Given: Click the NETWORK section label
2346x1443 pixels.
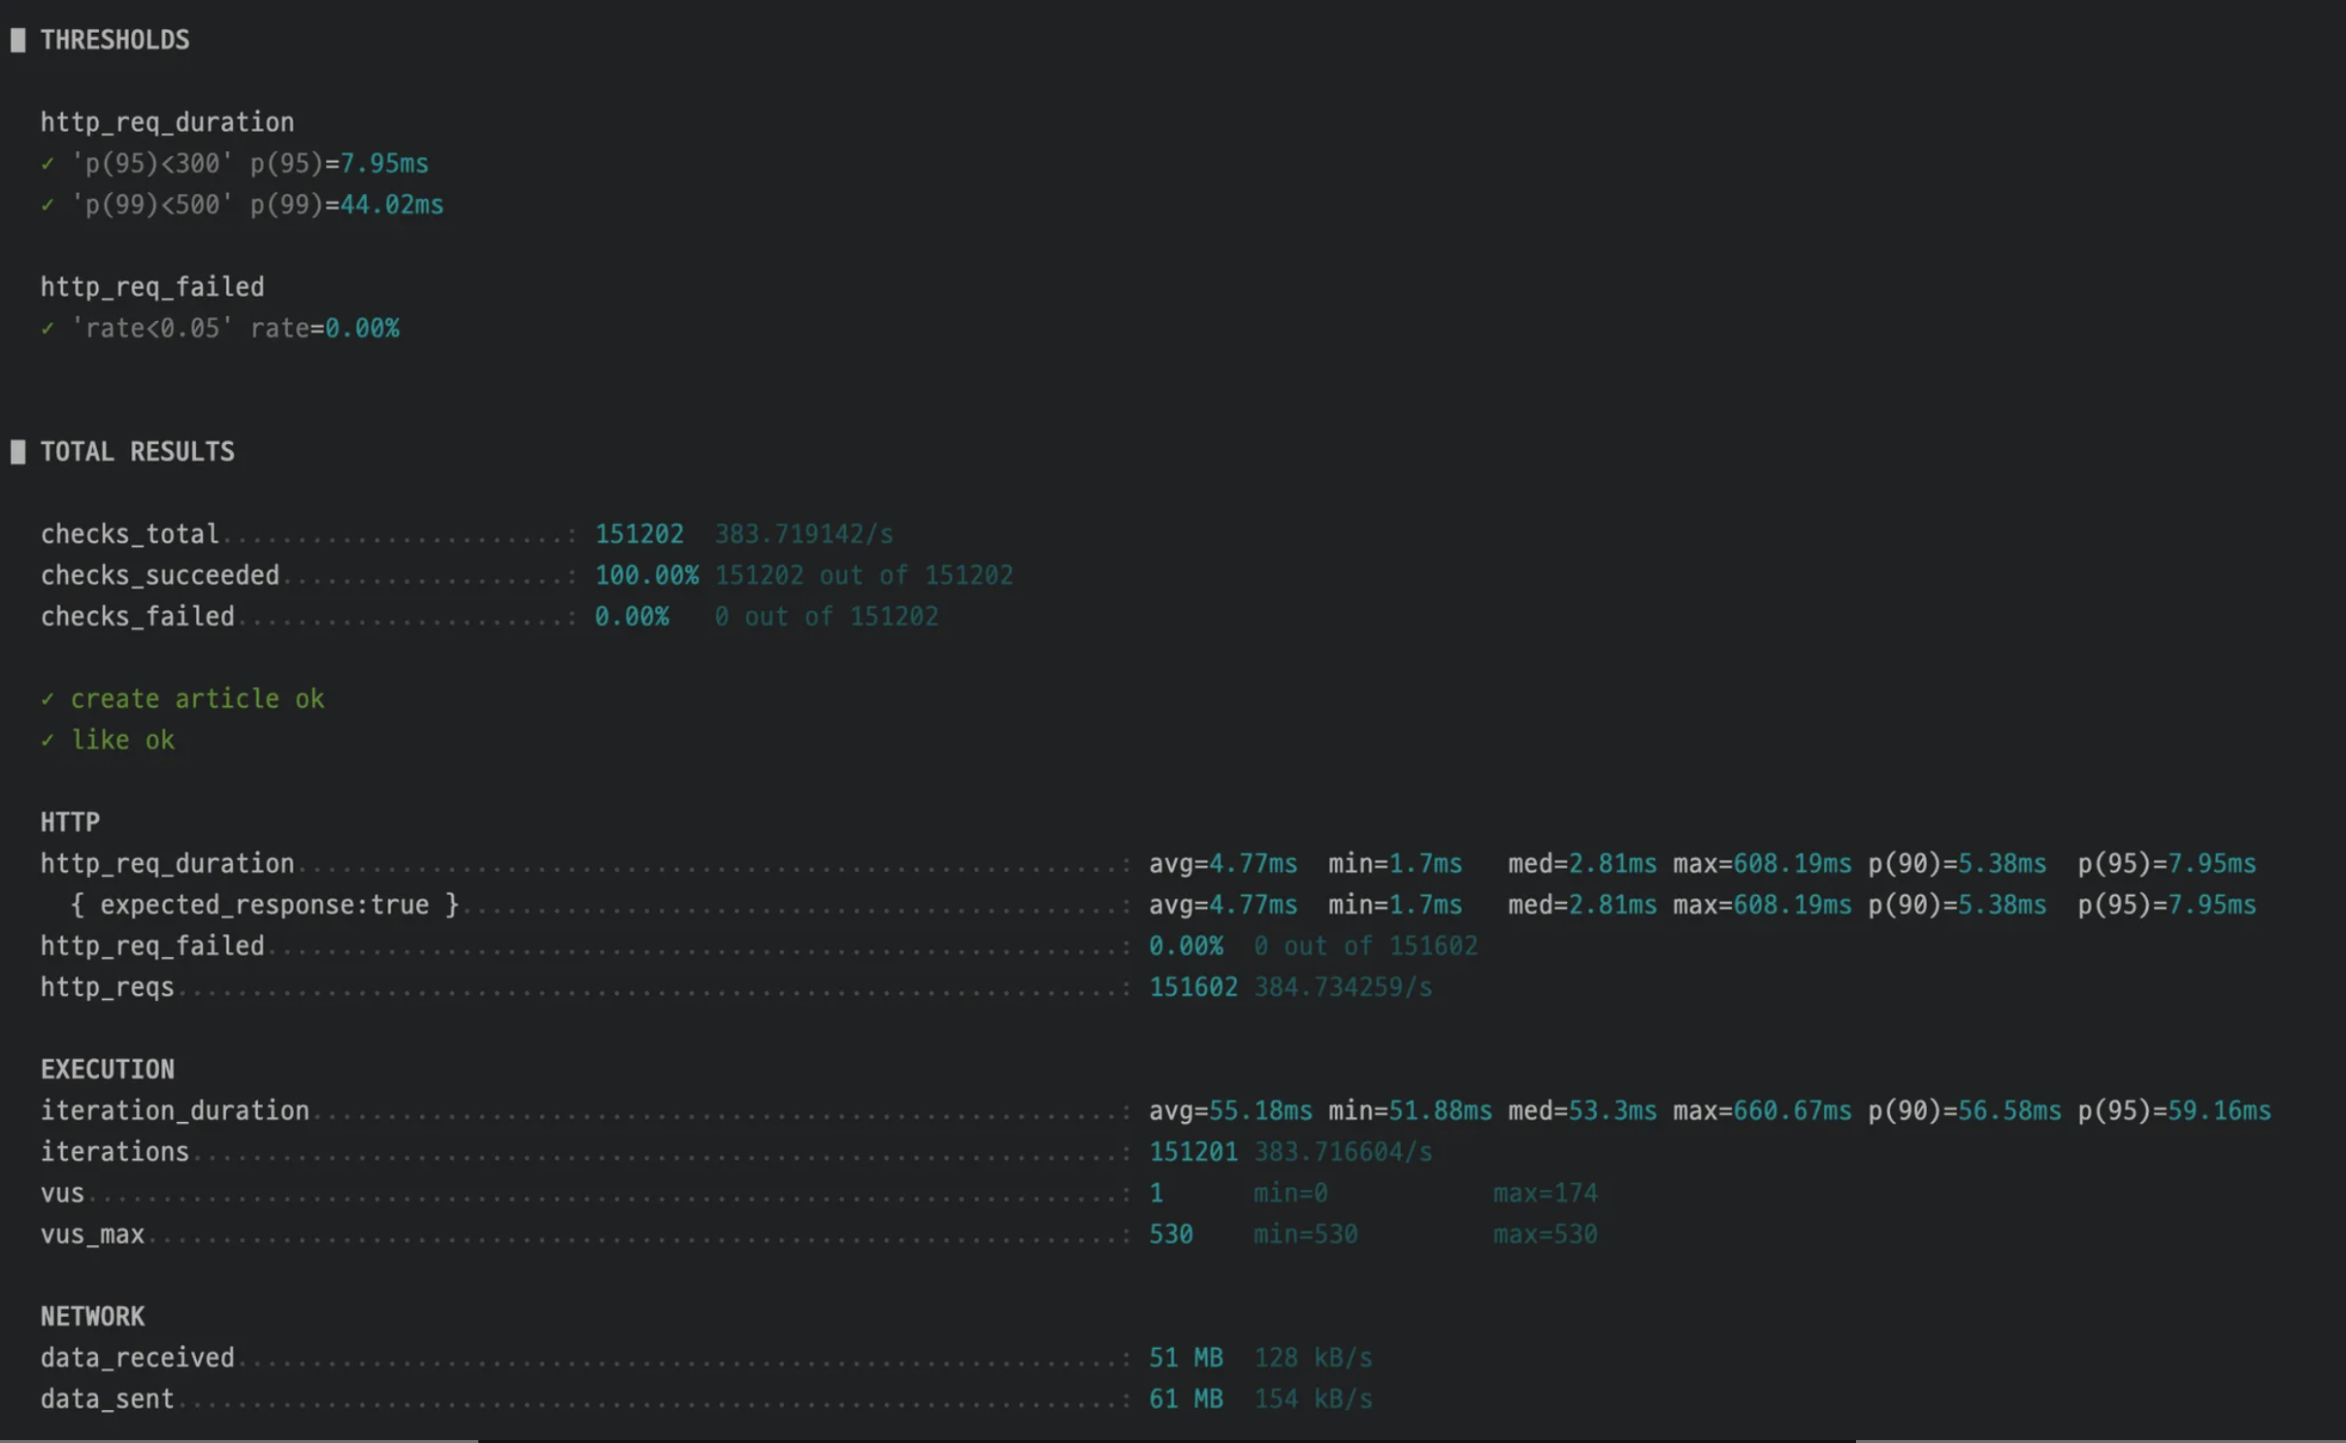Looking at the screenshot, I should click(x=92, y=1317).
